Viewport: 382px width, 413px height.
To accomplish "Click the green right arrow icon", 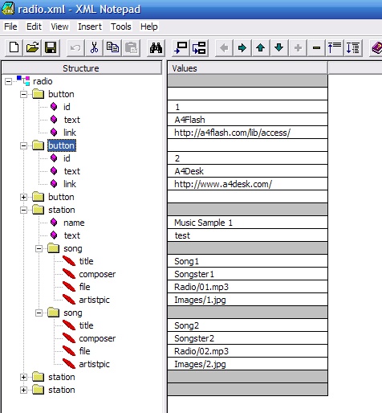I will [242, 48].
